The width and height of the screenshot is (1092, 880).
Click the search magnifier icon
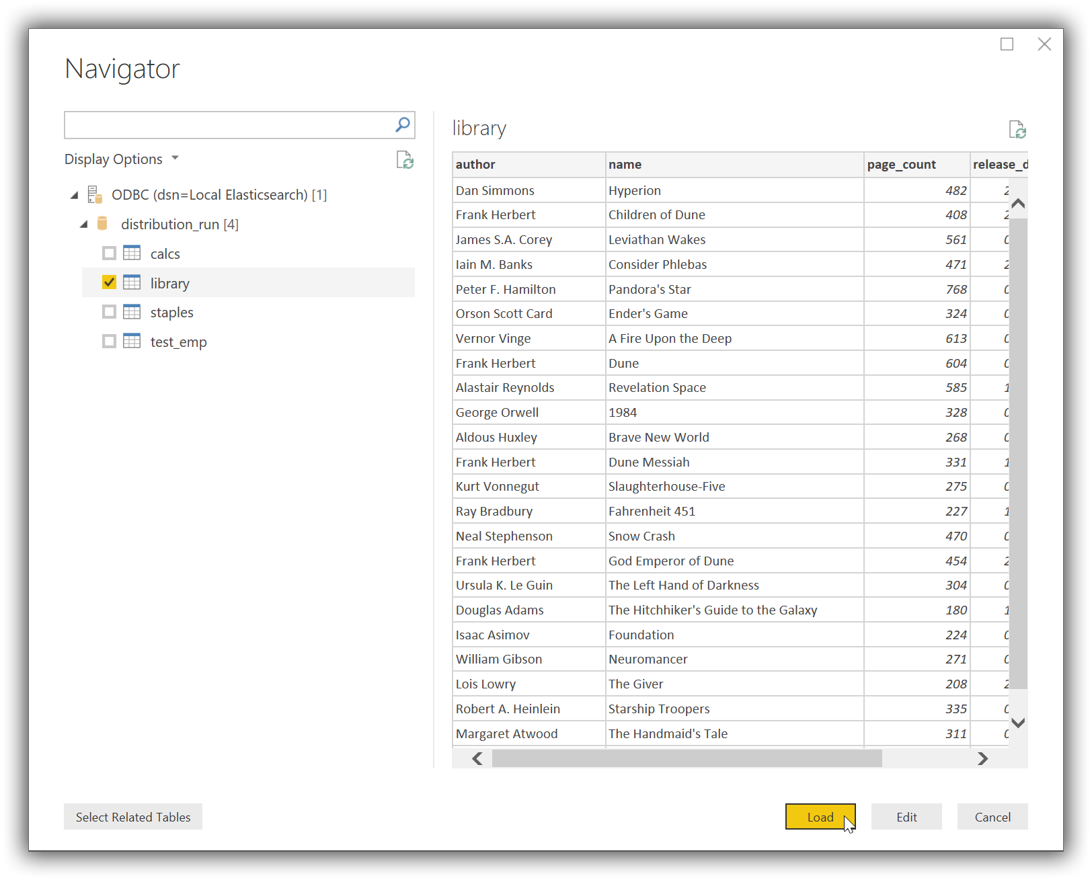402,125
